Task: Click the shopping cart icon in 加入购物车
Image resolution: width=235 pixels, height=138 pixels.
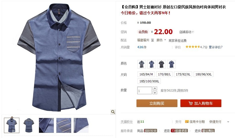Action: tap(190, 103)
